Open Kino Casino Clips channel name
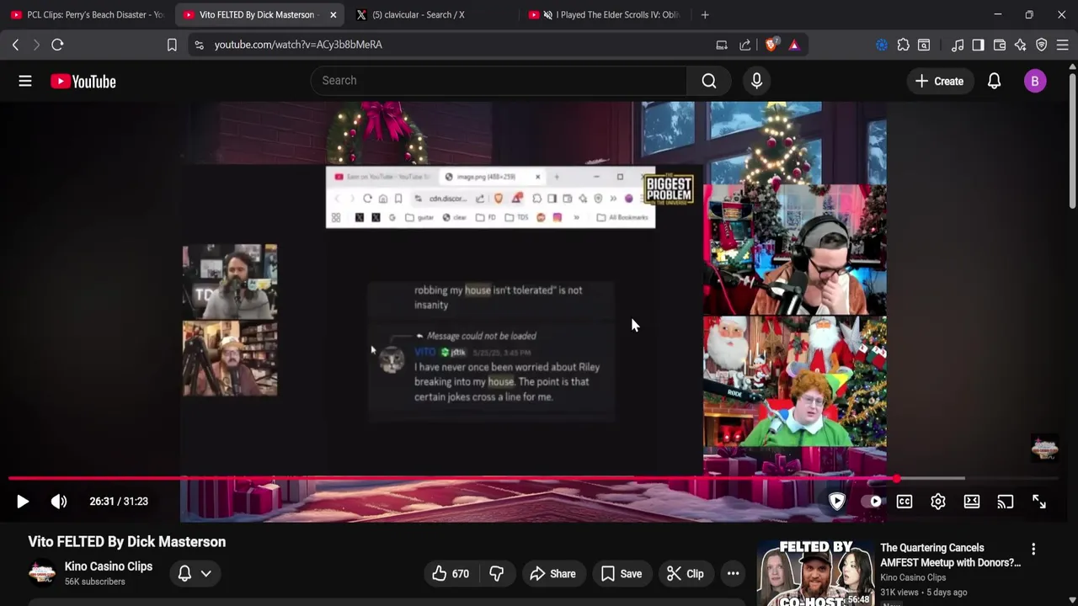Image resolution: width=1078 pixels, height=606 pixels. pyautogui.click(x=109, y=566)
